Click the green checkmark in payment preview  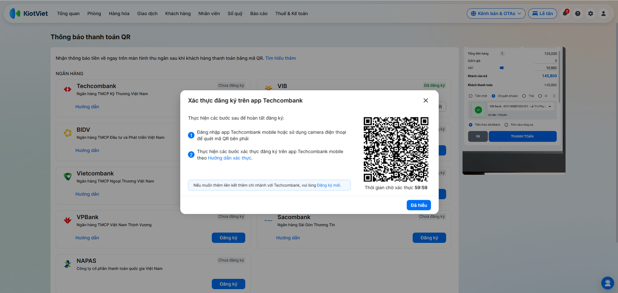coord(478,110)
